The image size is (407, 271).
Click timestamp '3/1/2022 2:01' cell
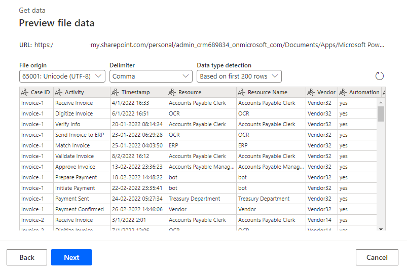click(138, 220)
